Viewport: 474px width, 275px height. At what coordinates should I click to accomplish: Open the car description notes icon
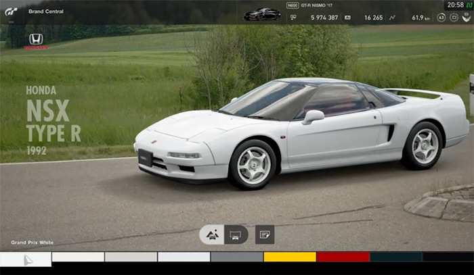[x=265, y=234]
